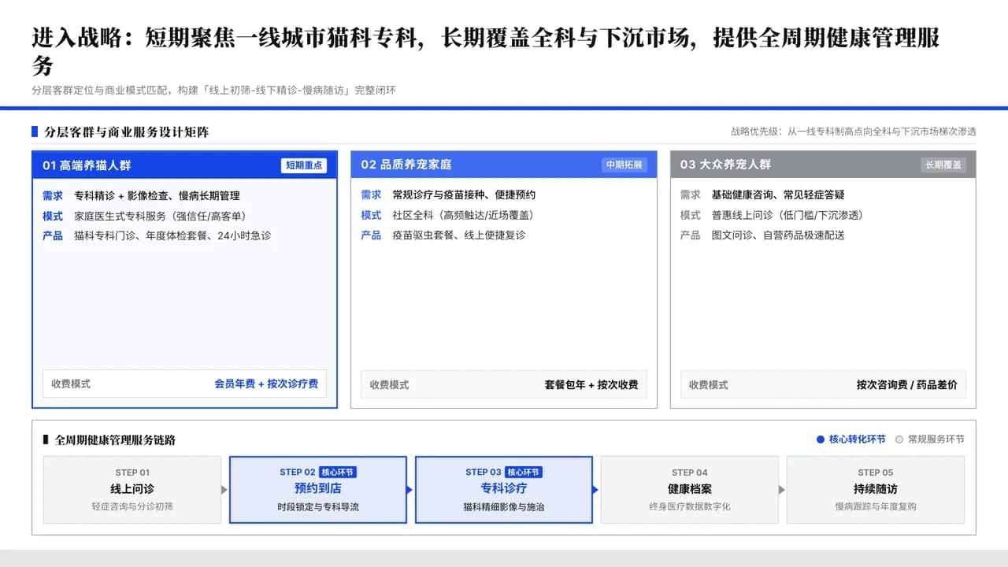Click the STEP 05 持续随访 box
The height and width of the screenshot is (567, 1008).
point(876,490)
